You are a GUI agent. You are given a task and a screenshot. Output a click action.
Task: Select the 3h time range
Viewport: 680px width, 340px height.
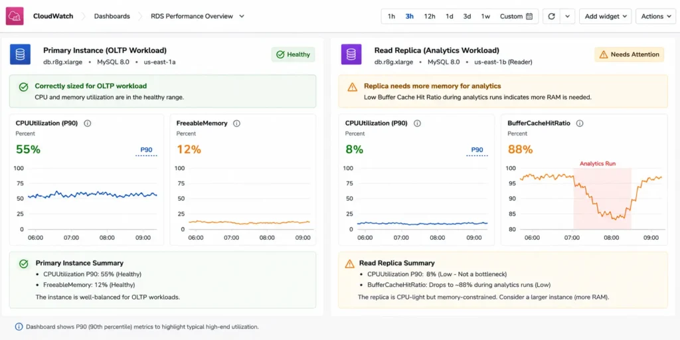pos(409,16)
